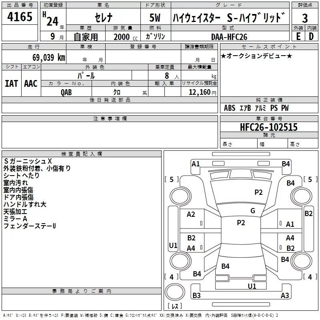Viewport: 320px width, 320px height.
Task: Click the interior color クロ
Action: pyautogui.click(x=117, y=92)
